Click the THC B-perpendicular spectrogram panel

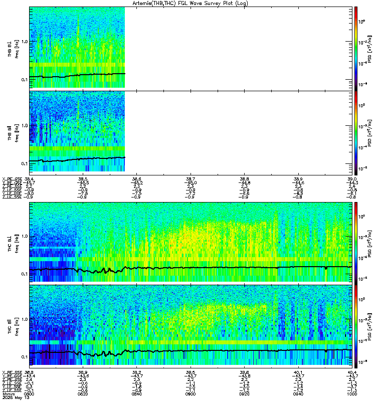(x=191, y=243)
